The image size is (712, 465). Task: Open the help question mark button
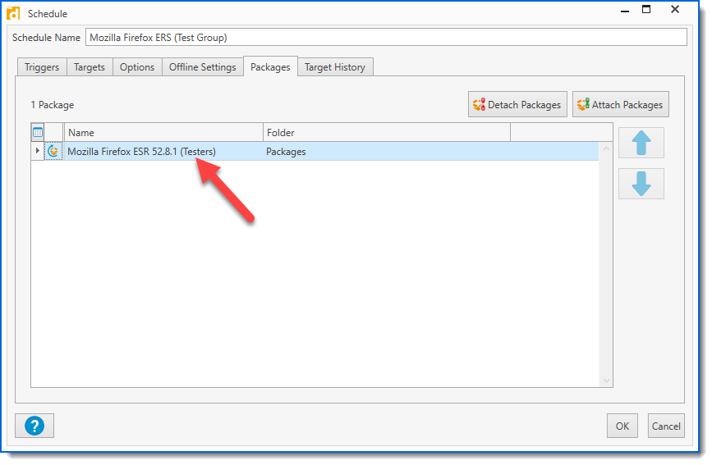[34, 426]
